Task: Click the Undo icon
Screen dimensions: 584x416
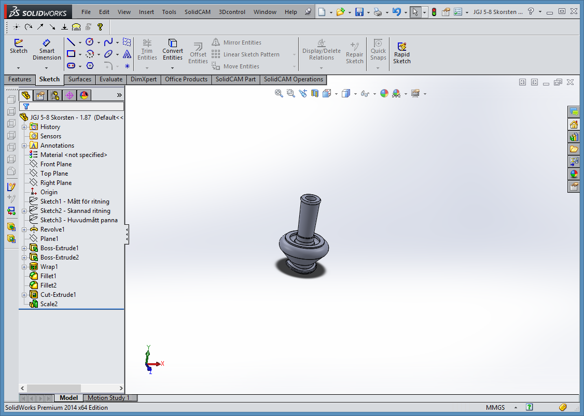Action: coord(397,12)
